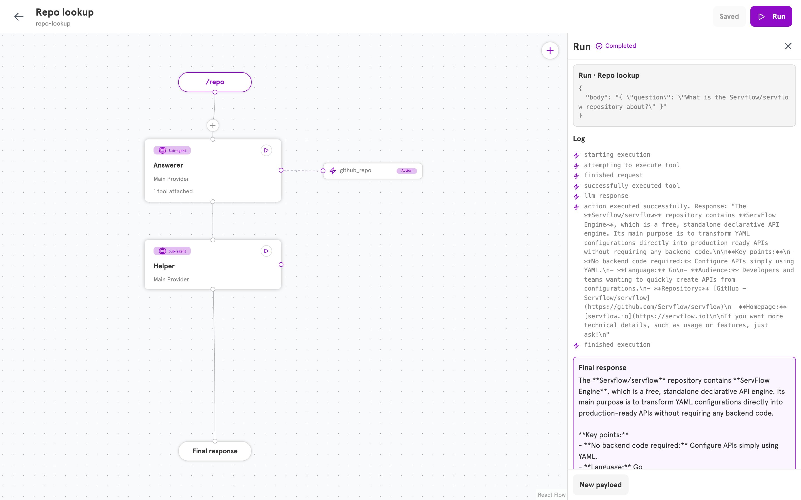Viewport: 801px width, 500px height.
Task: Click the Final response panel heading
Action: pyautogui.click(x=602, y=368)
